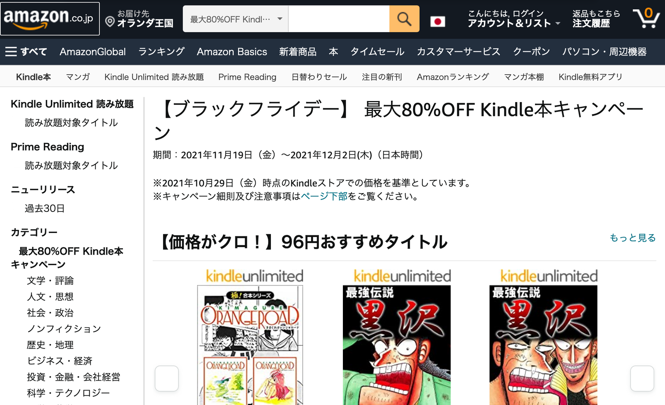The height and width of the screenshot is (405, 665).
Task: Open the Kimagure Orange Road book cover
Action: [x=250, y=345]
